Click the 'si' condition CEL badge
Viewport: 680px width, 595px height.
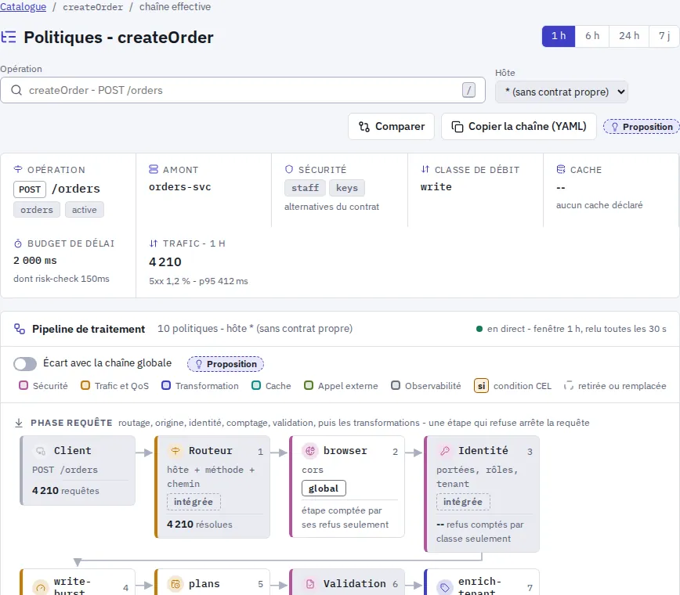481,386
